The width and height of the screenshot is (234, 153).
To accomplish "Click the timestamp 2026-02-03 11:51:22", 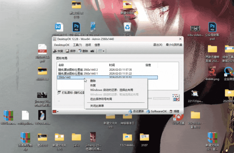I will pos(120,74).
